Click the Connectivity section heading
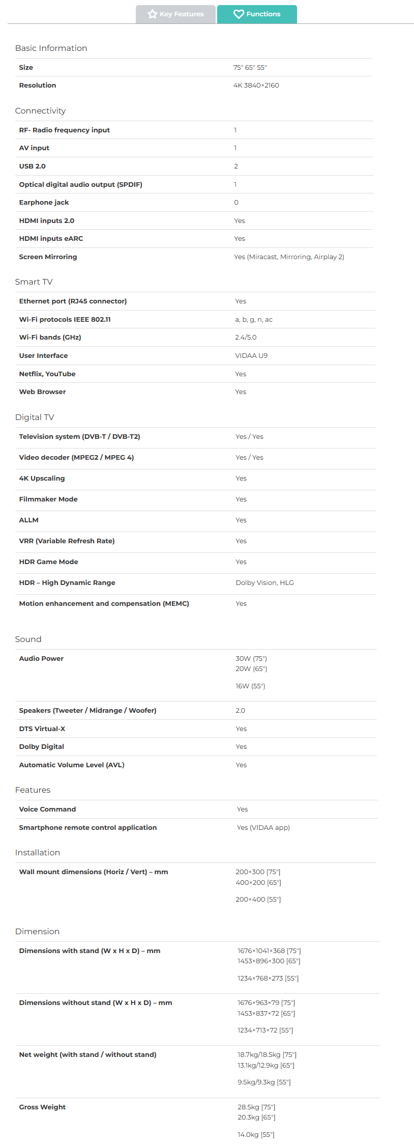The height and width of the screenshot is (1145, 414). 40,111
